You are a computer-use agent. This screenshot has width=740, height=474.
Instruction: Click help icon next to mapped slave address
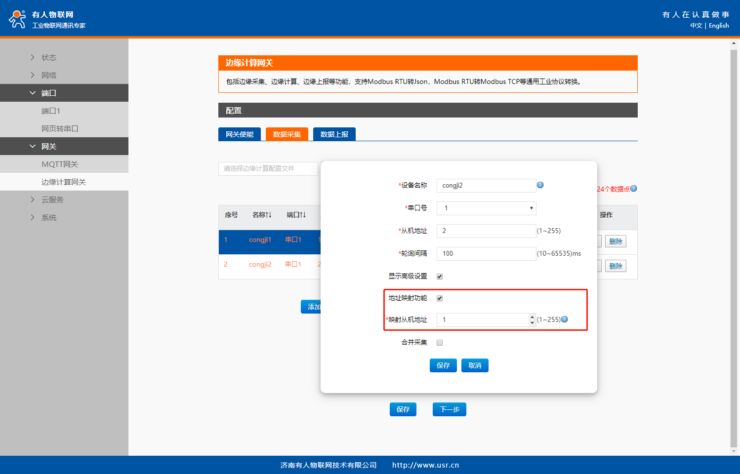pos(565,319)
